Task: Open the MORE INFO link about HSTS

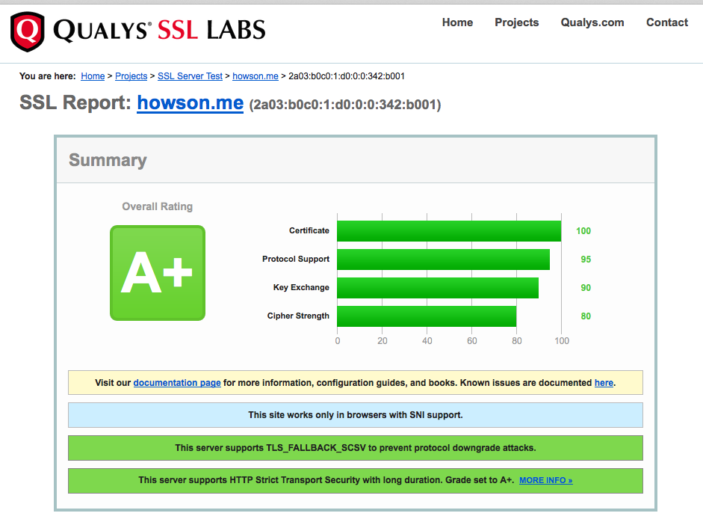Action: pos(545,480)
